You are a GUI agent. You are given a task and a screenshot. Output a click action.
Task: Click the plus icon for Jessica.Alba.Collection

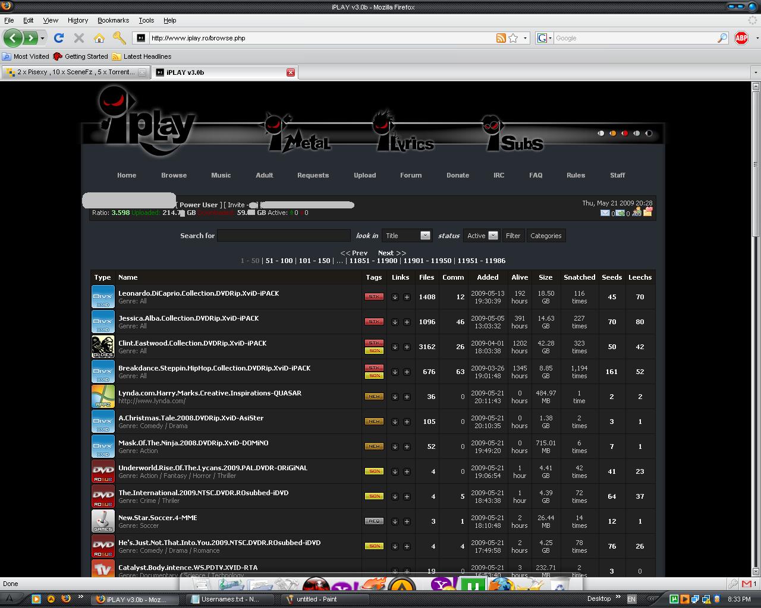407,322
